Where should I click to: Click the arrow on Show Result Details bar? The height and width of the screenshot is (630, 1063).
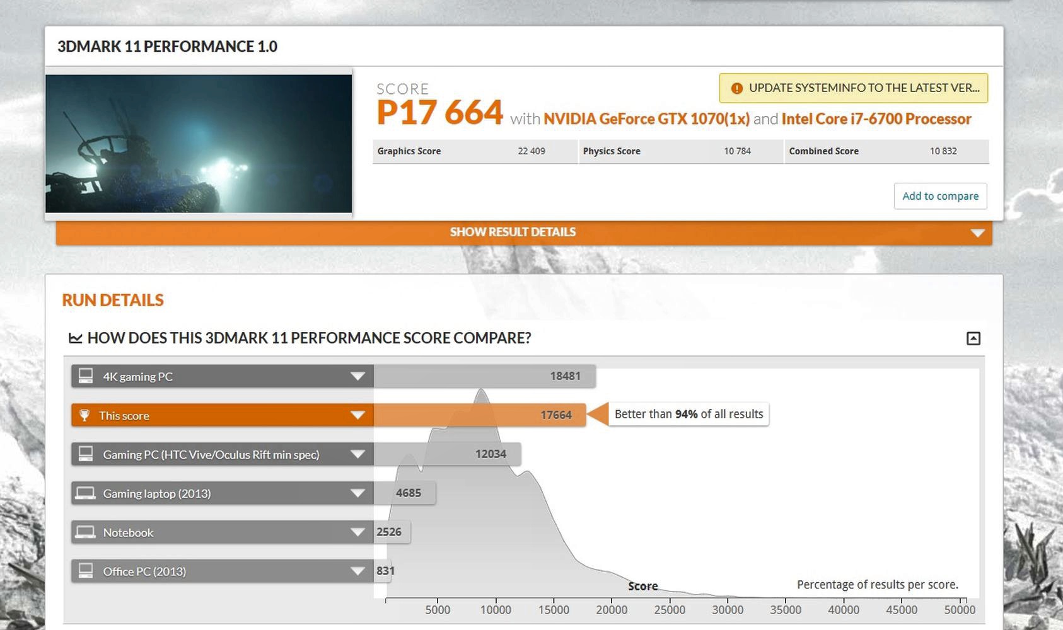[x=977, y=233]
